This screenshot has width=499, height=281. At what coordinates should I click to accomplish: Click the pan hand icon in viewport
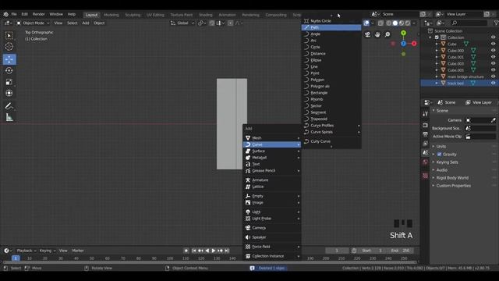[x=377, y=34]
